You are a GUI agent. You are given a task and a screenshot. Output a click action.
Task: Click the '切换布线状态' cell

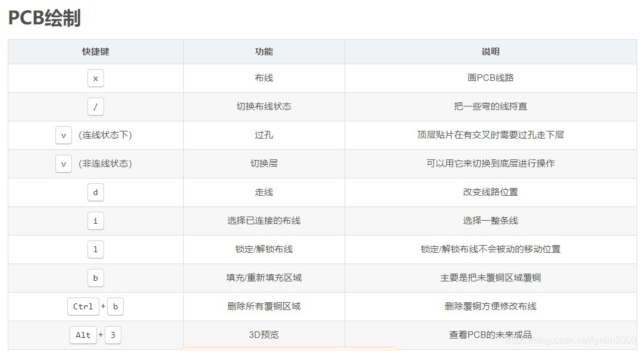pyautogui.click(x=264, y=106)
